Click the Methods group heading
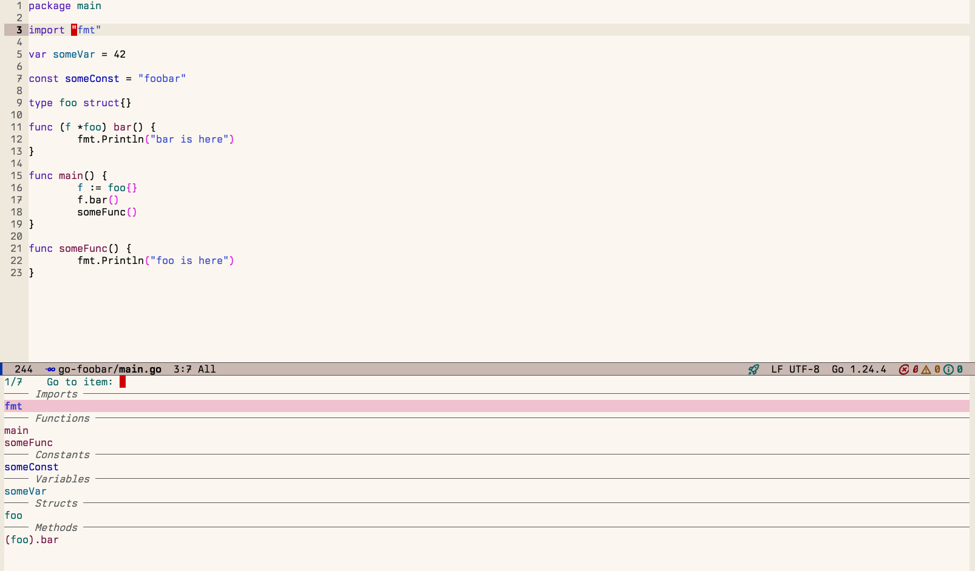This screenshot has width=975, height=571. (56, 527)
